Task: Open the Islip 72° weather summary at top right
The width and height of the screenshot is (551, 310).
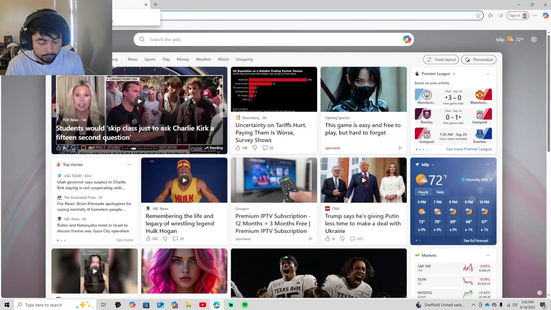Action: click(x=510, y=40)
